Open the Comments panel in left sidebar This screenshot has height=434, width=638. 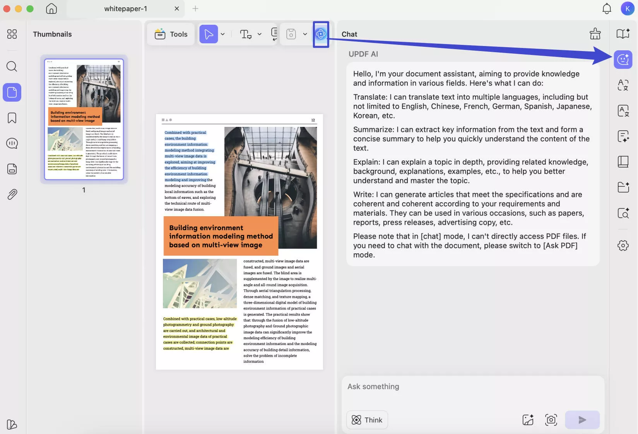[x=12, y=143]
